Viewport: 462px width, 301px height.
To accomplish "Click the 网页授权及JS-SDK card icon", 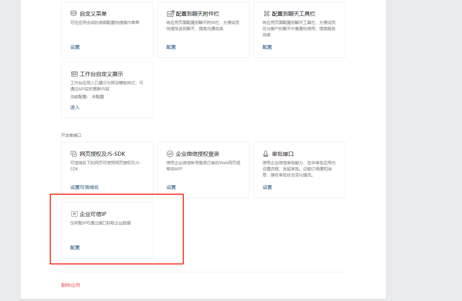I will [74, 154].
